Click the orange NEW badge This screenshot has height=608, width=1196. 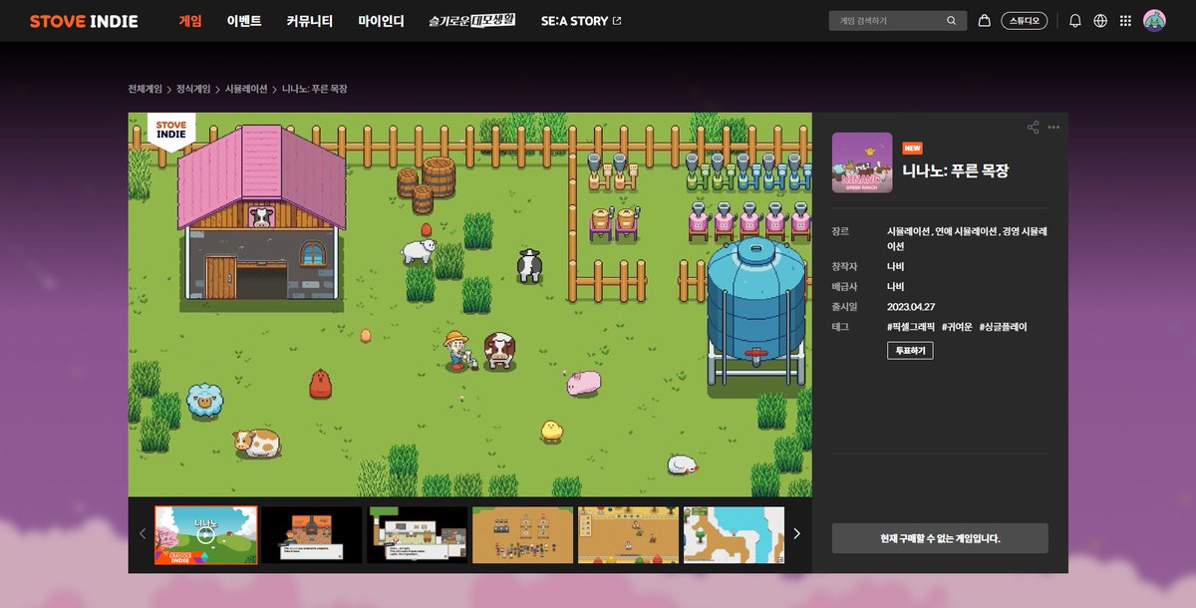point(912,148)
